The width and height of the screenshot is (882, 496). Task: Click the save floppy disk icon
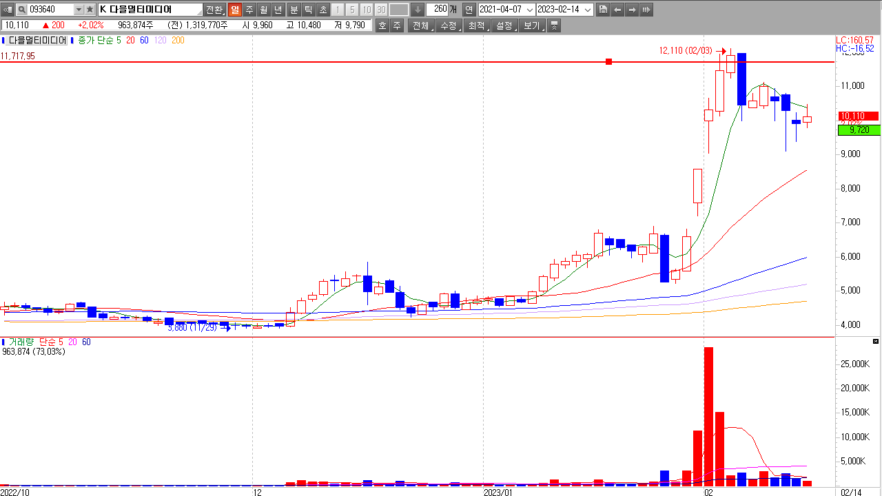coord(604,10)
